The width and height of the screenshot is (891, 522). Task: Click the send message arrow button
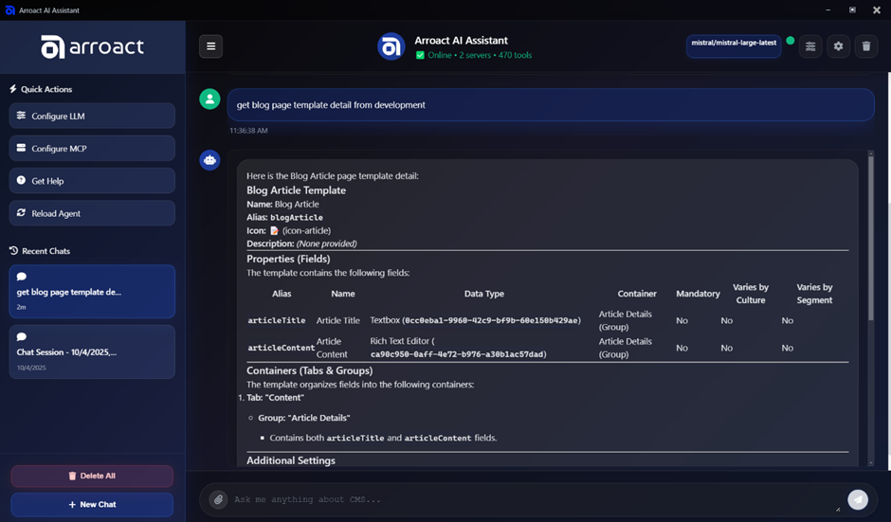click(858, 499)
